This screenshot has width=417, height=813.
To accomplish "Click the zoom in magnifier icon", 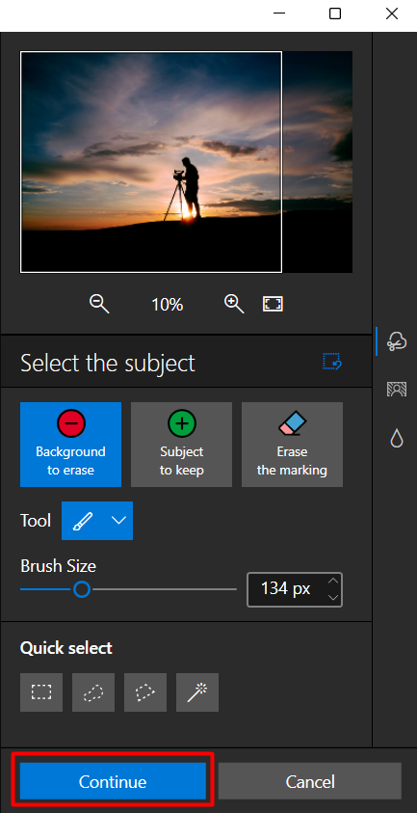I will pyautogui.click(x=234, y=304).
